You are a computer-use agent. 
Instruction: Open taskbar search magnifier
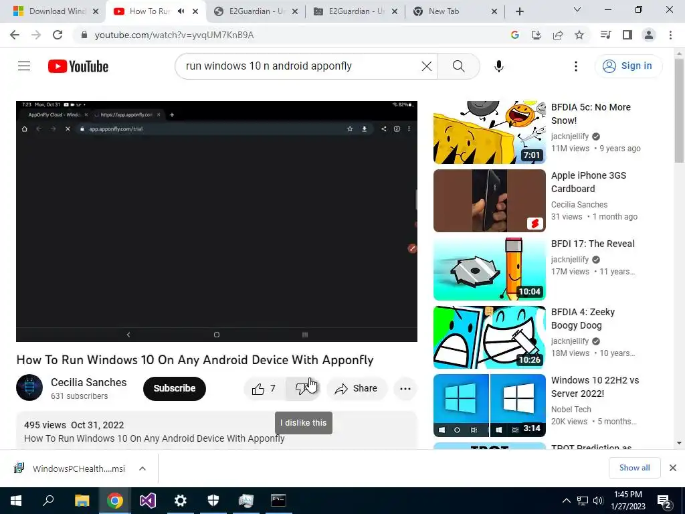click(x=48, y=501)
